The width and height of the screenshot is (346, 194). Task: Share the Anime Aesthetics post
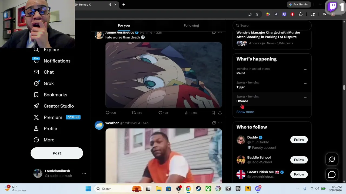[220, 113]
